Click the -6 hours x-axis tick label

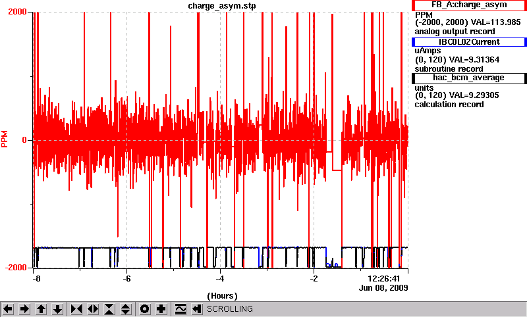126,279
